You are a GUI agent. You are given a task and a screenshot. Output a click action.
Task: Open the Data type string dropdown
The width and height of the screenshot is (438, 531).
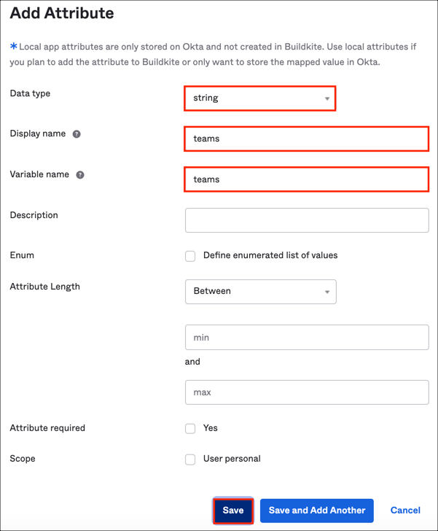pyautogui.click(x=259, y=98)
